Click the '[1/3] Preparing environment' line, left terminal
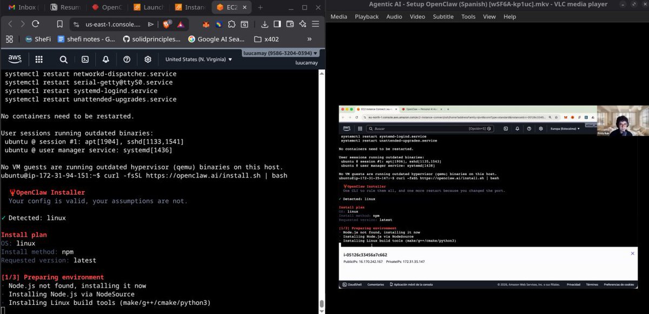Screen dimensions: 649x314 (x=52, y=277)
